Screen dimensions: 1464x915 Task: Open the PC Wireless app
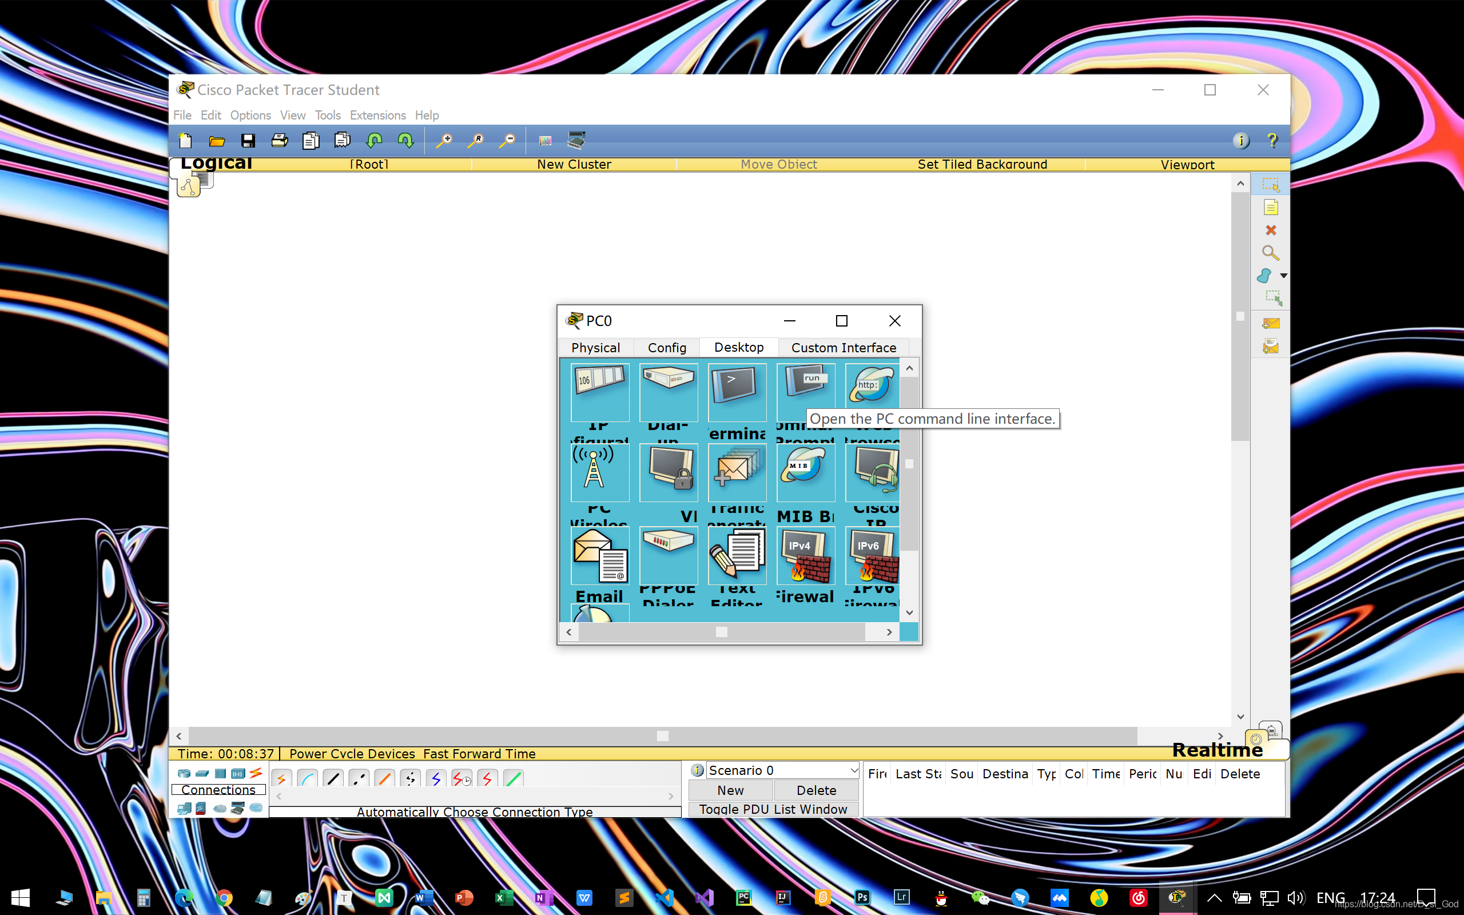(599, 472)
